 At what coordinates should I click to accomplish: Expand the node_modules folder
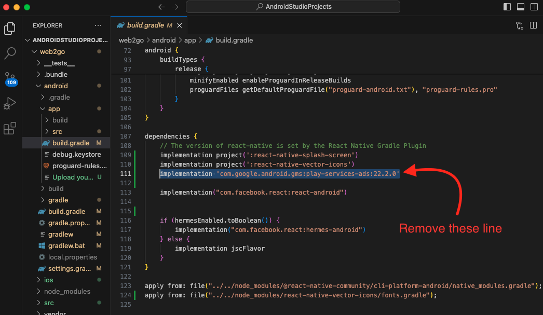point(67,291)
